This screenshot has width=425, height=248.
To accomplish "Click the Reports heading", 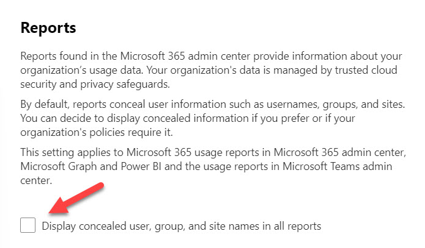I will click(48, 28).
